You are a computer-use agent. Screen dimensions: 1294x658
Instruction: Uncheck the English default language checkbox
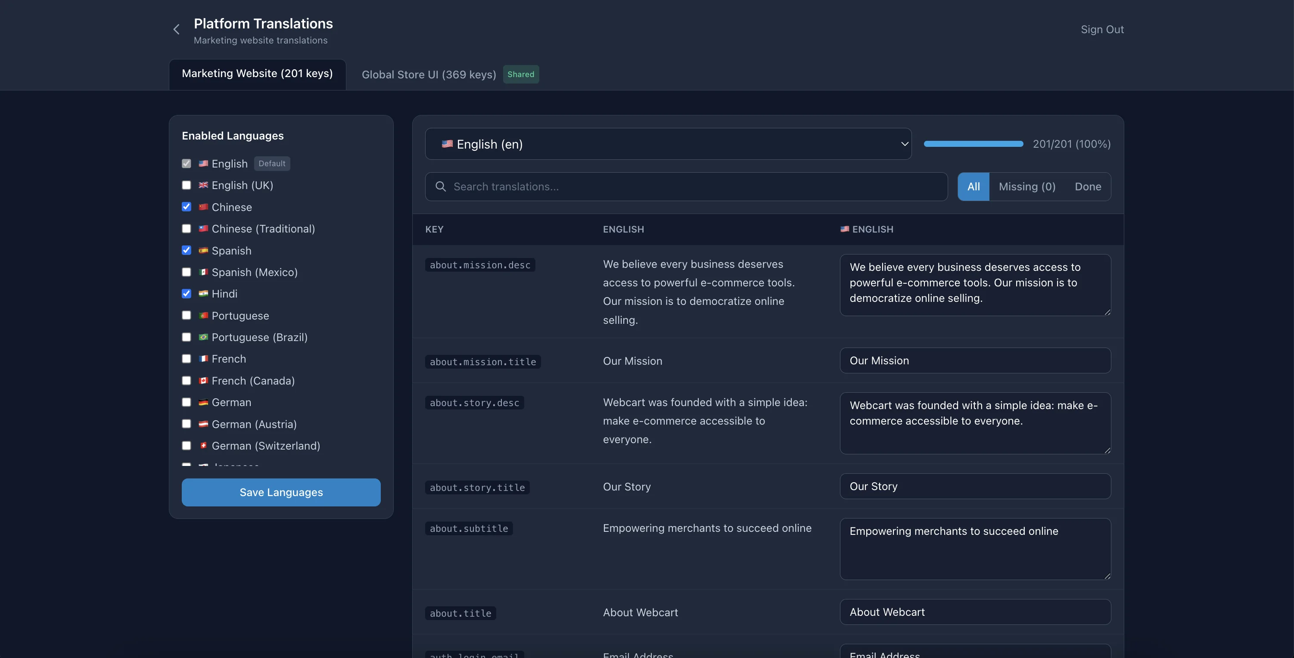(x=187, y=163)
